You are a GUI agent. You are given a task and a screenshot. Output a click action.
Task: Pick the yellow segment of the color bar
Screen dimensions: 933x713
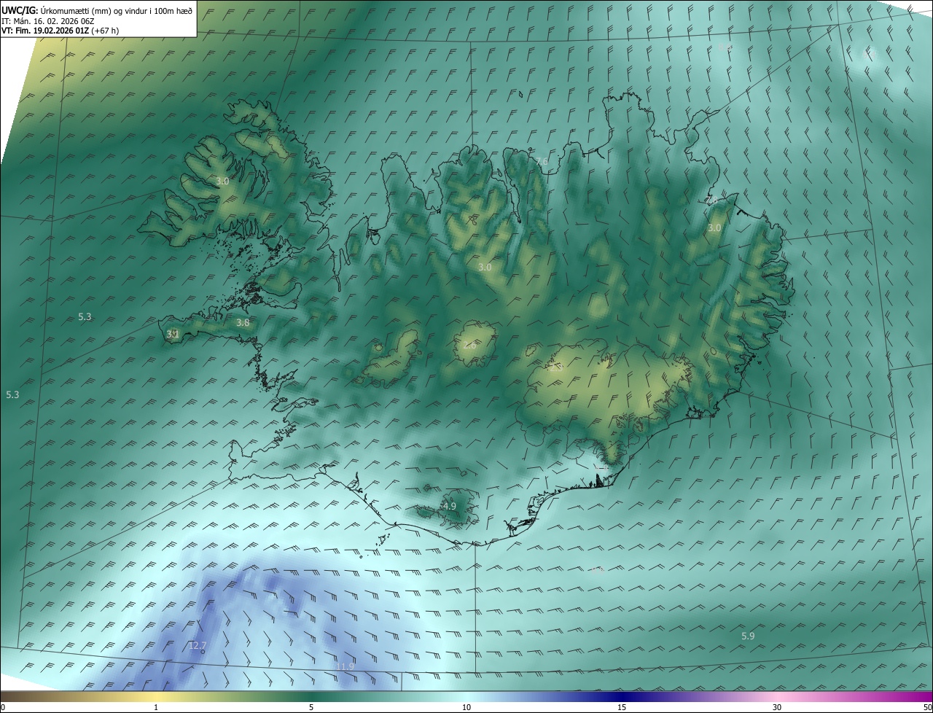(x=156, y=697)
